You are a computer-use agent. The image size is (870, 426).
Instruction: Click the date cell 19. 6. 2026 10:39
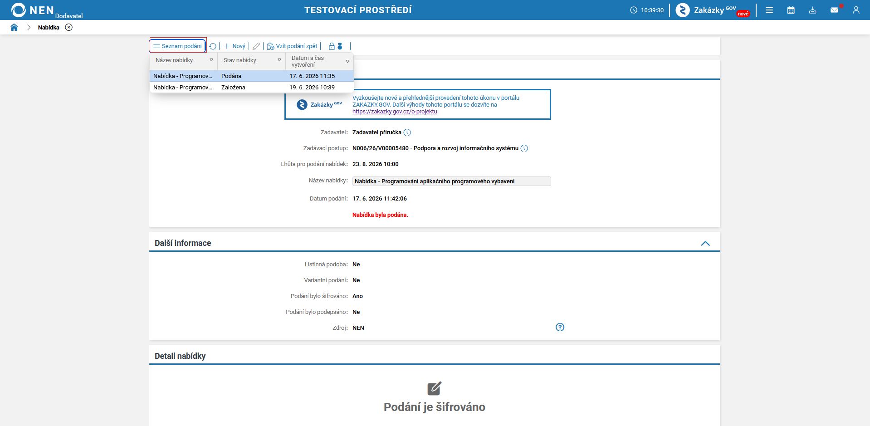point(312,88)
